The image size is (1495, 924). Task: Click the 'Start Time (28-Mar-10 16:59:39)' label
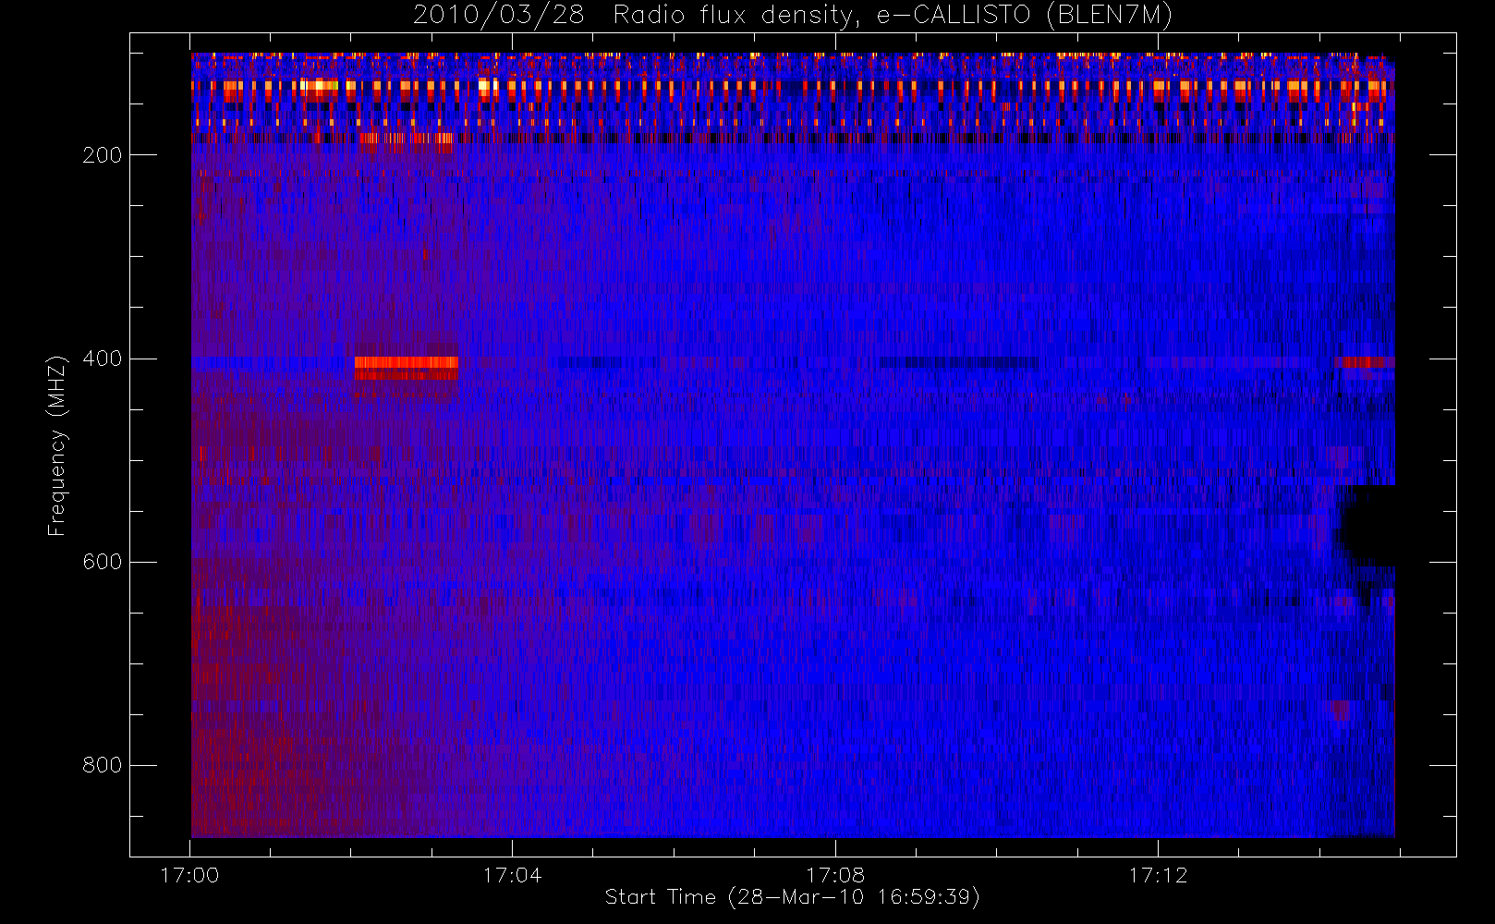[x=792, y=897]
